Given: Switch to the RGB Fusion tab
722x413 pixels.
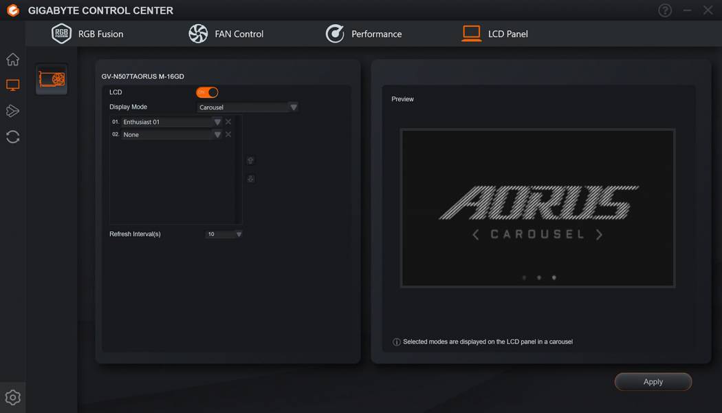Looking at the screenshot, I should point(87,34).
